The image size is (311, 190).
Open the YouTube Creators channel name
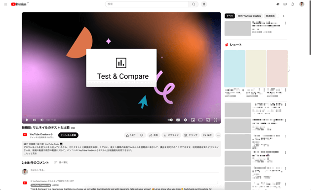pyautogui.click(x=39, y=134)
